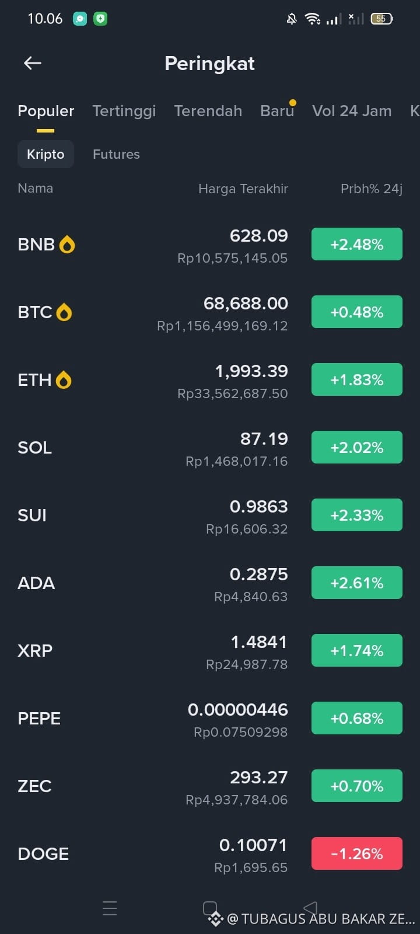Select the Kripto filter chip
This screenshot has height=934, width=420.
pos(45,154)
